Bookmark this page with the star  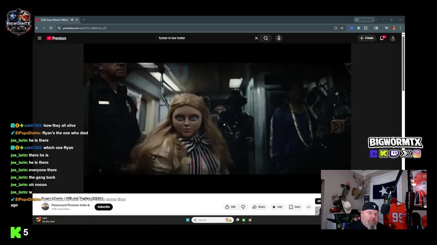342,28
